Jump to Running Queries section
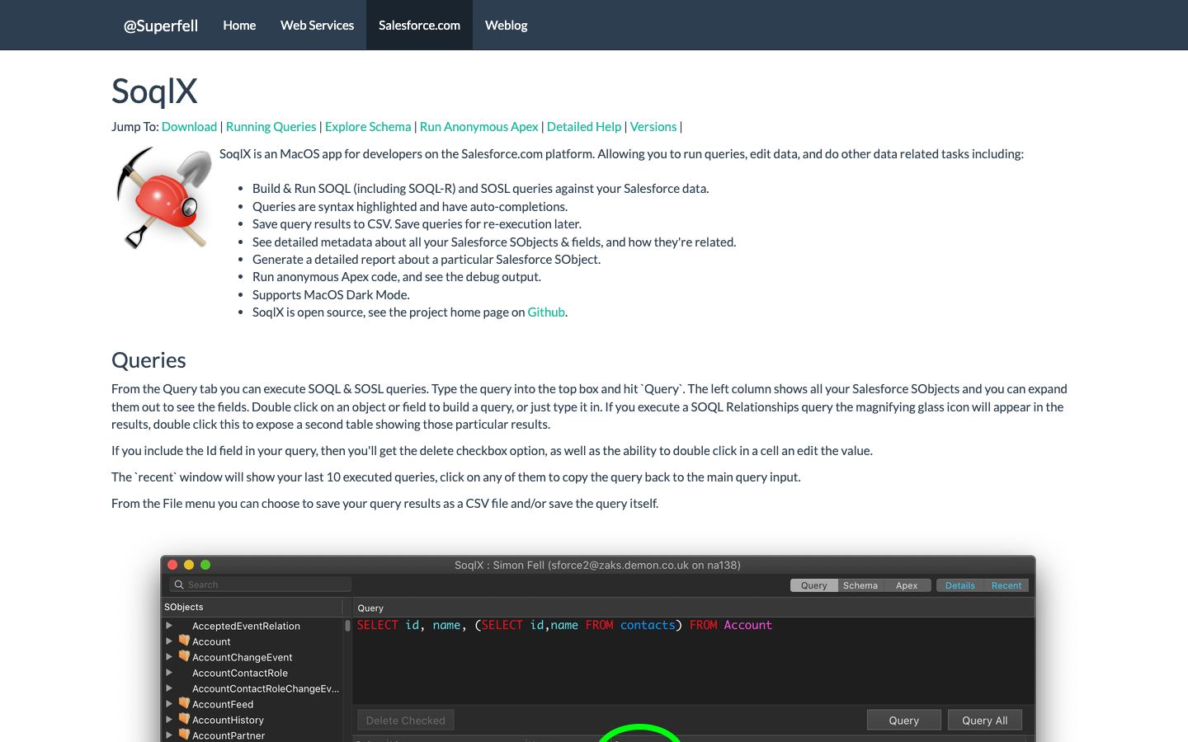 (271, 127)
